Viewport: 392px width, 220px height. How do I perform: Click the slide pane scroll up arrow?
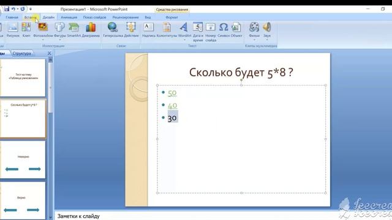point(50,59)
